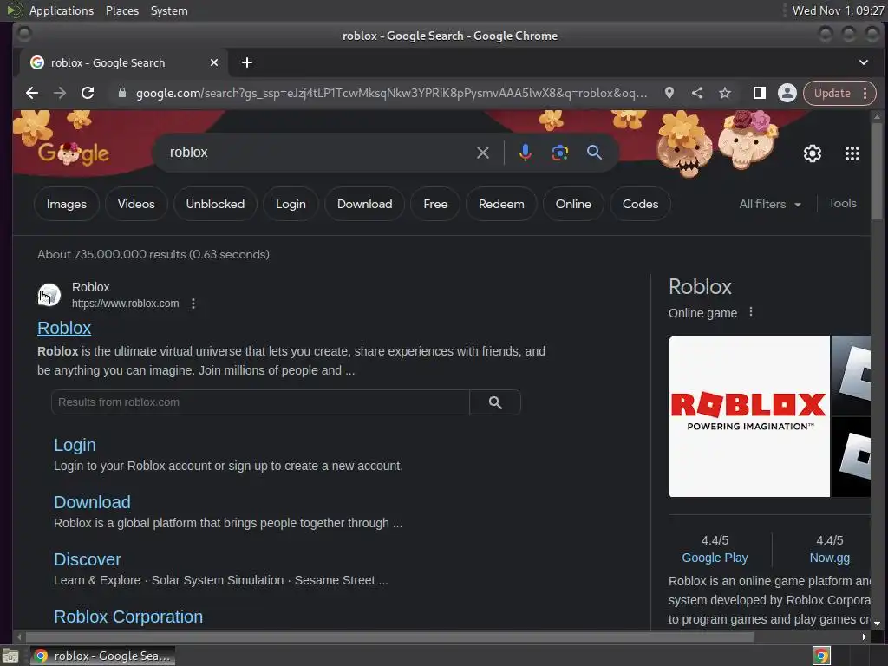Open the Discover sitelink
The height and width of the screenshot is (666, 888).
[88, 559]
